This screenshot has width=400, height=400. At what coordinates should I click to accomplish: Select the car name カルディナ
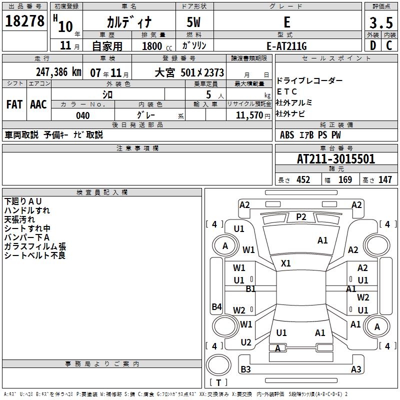(x=129, y=22)
